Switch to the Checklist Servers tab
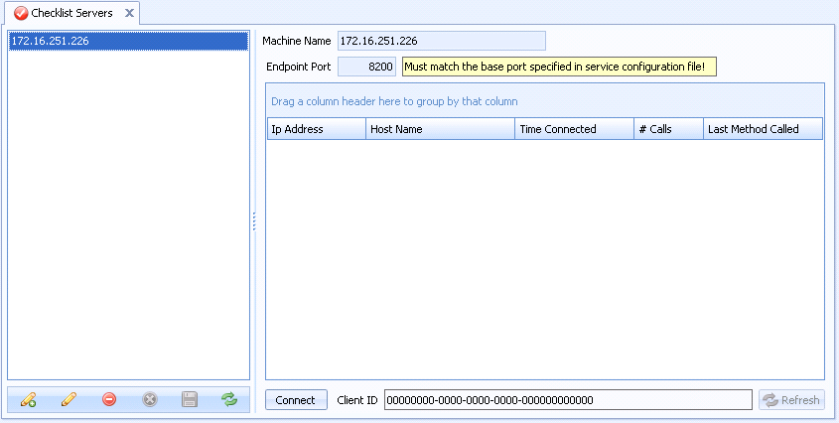The image size is (839, 423). pos(71,13)
